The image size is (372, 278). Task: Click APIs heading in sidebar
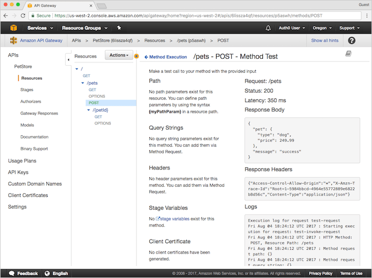[13, 55]
